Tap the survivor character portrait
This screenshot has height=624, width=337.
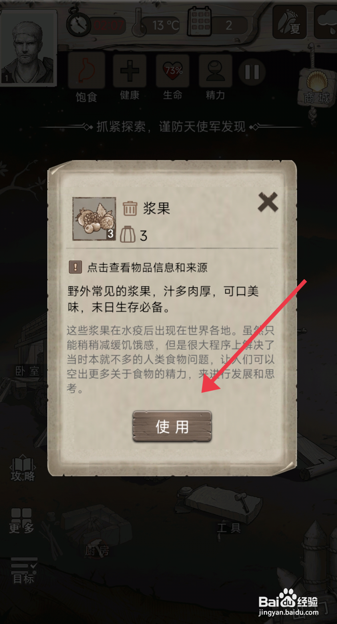coord(28,48)
